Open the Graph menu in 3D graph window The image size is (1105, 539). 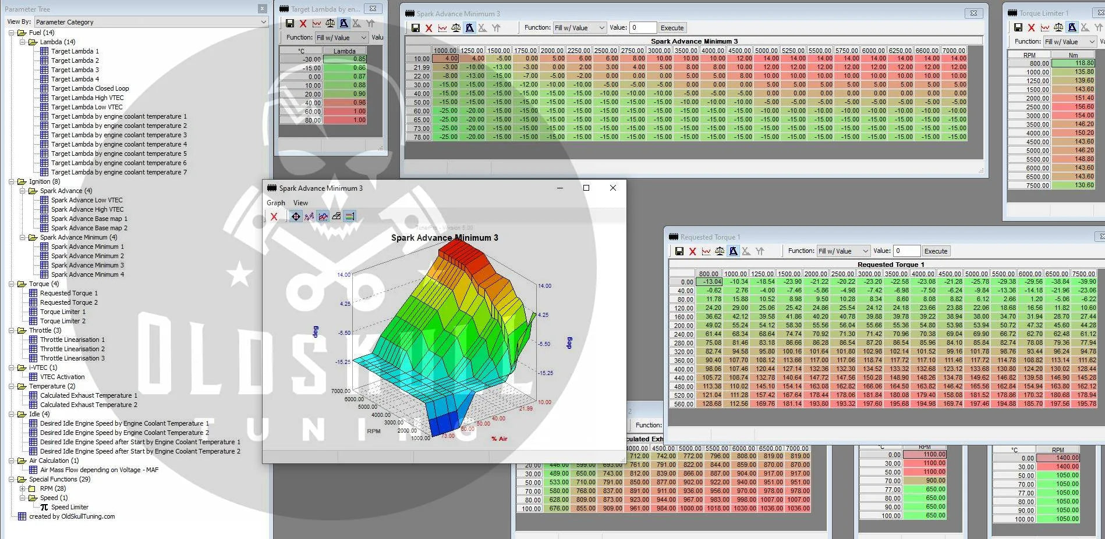(275, 203)
